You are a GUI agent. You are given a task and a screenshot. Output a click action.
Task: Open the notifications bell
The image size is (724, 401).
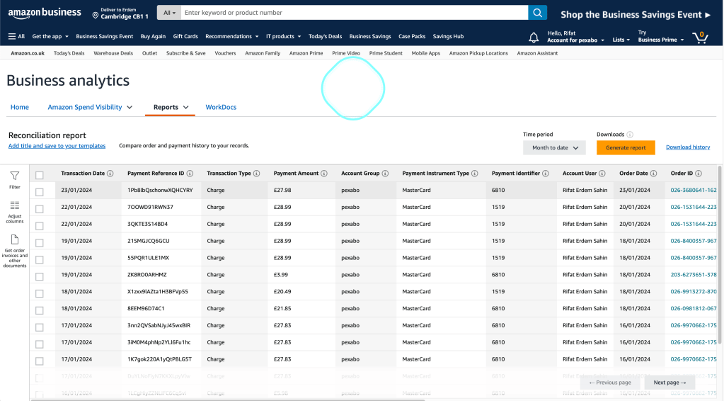534,38
